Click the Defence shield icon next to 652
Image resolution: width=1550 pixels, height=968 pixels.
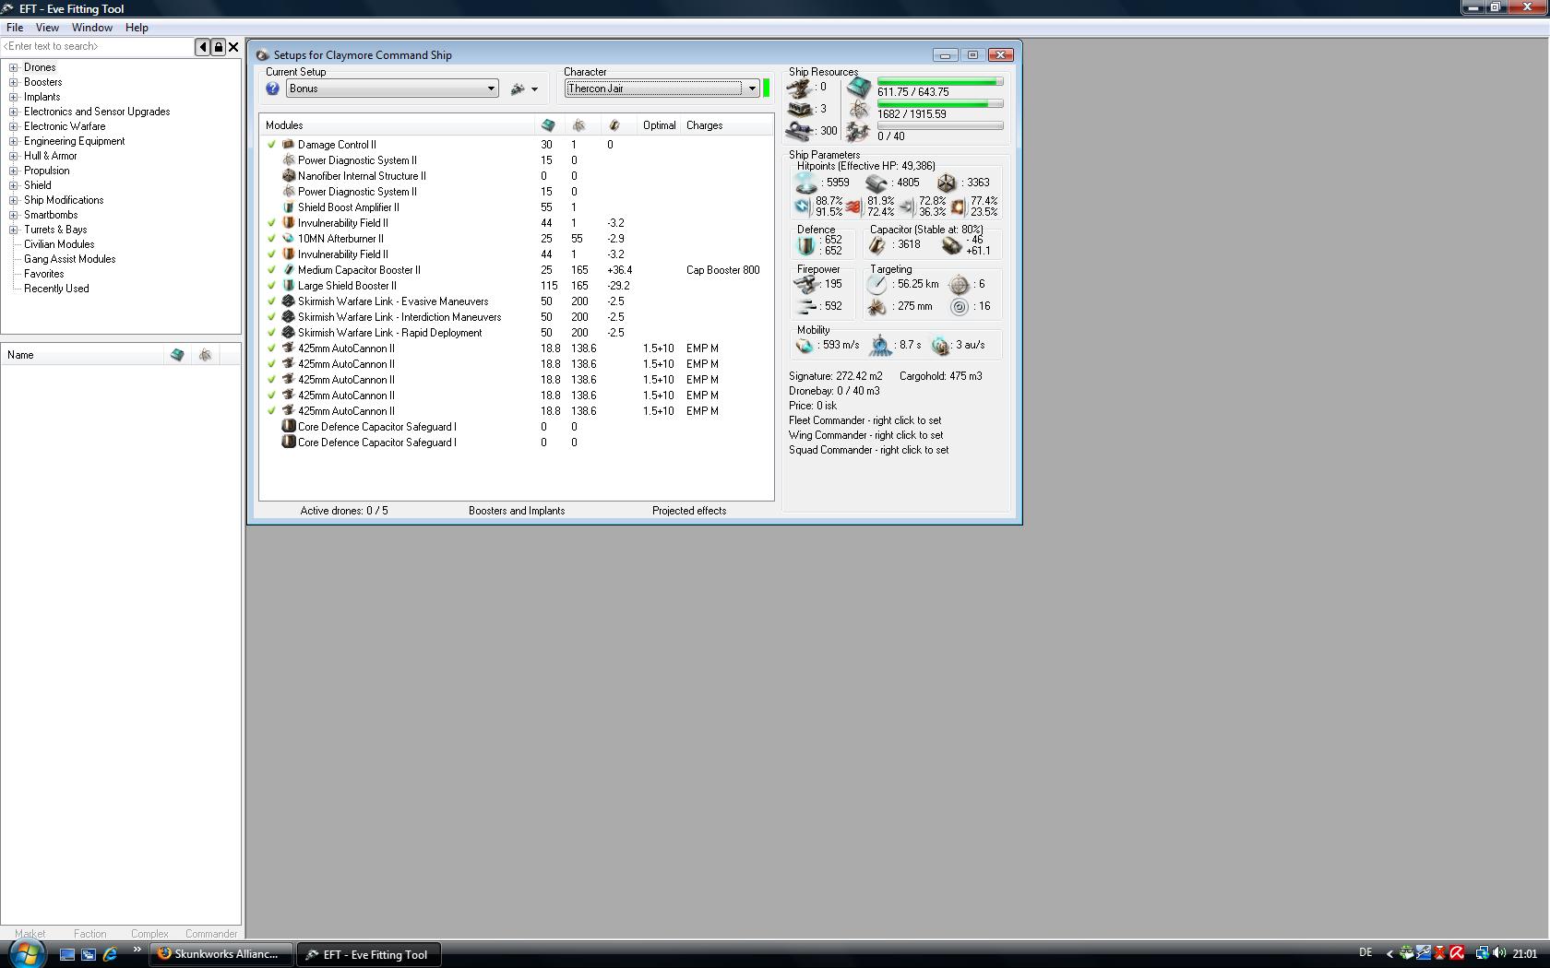click(x=807, y=245)
